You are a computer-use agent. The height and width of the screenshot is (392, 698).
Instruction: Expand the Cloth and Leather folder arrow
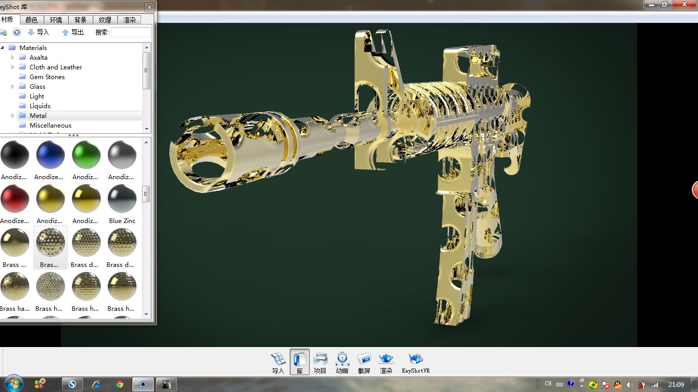coord(12,67)
